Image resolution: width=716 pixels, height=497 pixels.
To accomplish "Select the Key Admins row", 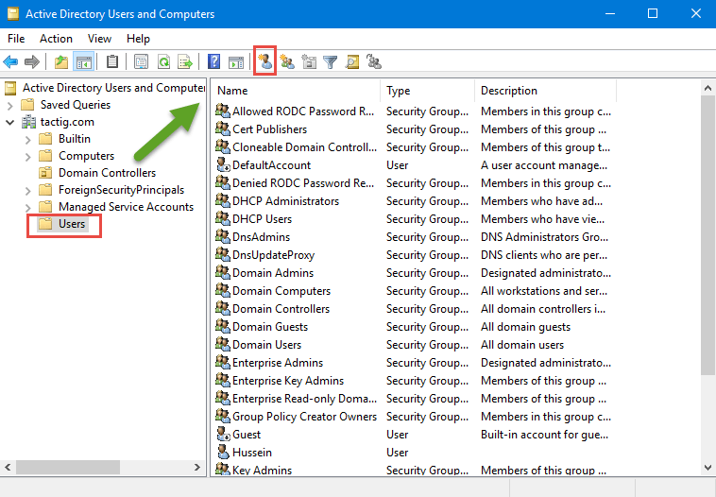I will 413,470.
